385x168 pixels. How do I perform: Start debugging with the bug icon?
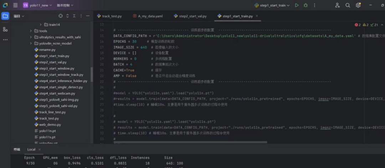(x=306, y=5)
